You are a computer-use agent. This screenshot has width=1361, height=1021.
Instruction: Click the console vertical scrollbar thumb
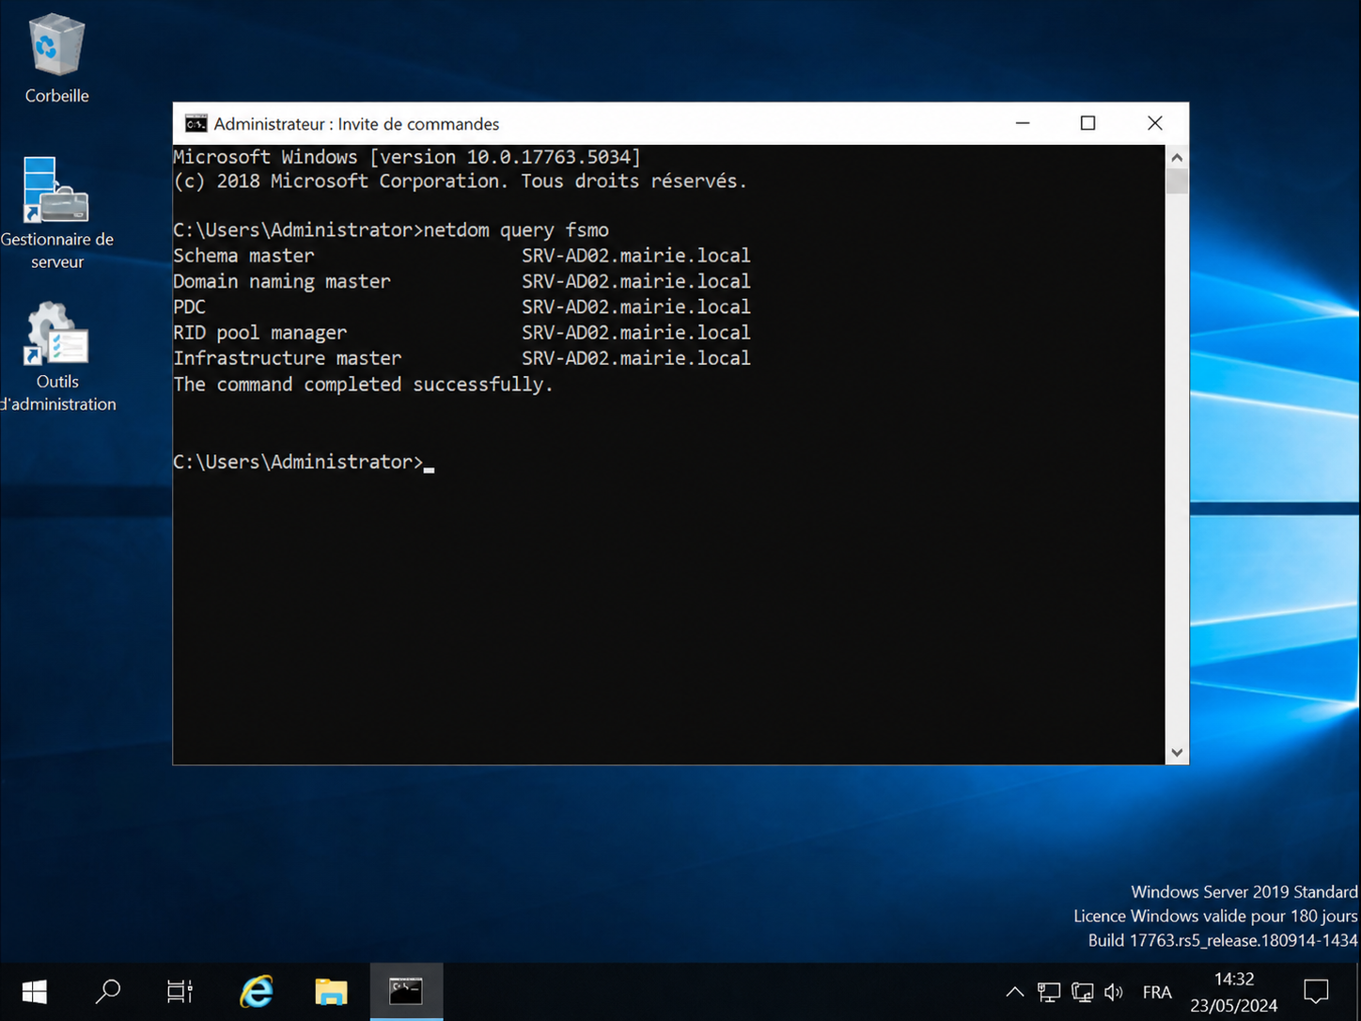point(1177,181)
